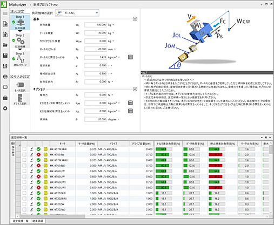The height and width of the screenshot is (225, 274).
Task: Tick checkbox for HK-KT2024W row
Action: click(x=24, y=193)
